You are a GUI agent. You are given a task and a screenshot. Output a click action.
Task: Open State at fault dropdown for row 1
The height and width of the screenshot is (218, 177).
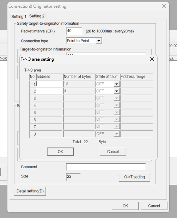pyautogui.click(x=117, y=84)
